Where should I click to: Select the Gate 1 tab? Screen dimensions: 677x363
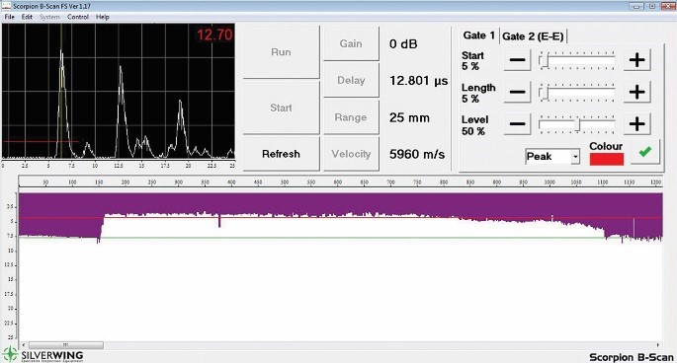(478, 36)
